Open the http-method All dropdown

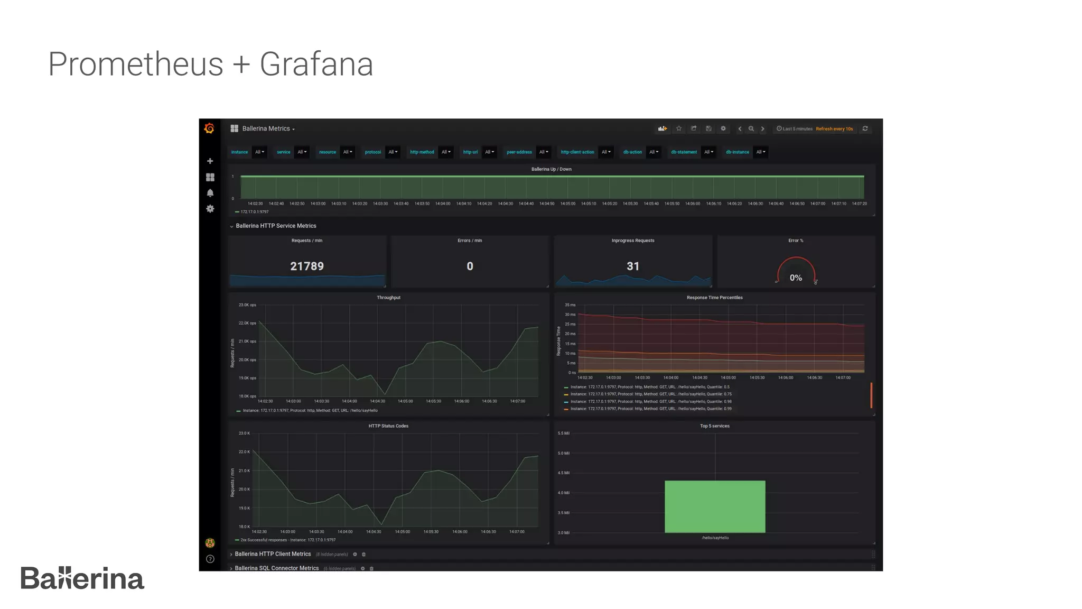click(x=446, y=152)
